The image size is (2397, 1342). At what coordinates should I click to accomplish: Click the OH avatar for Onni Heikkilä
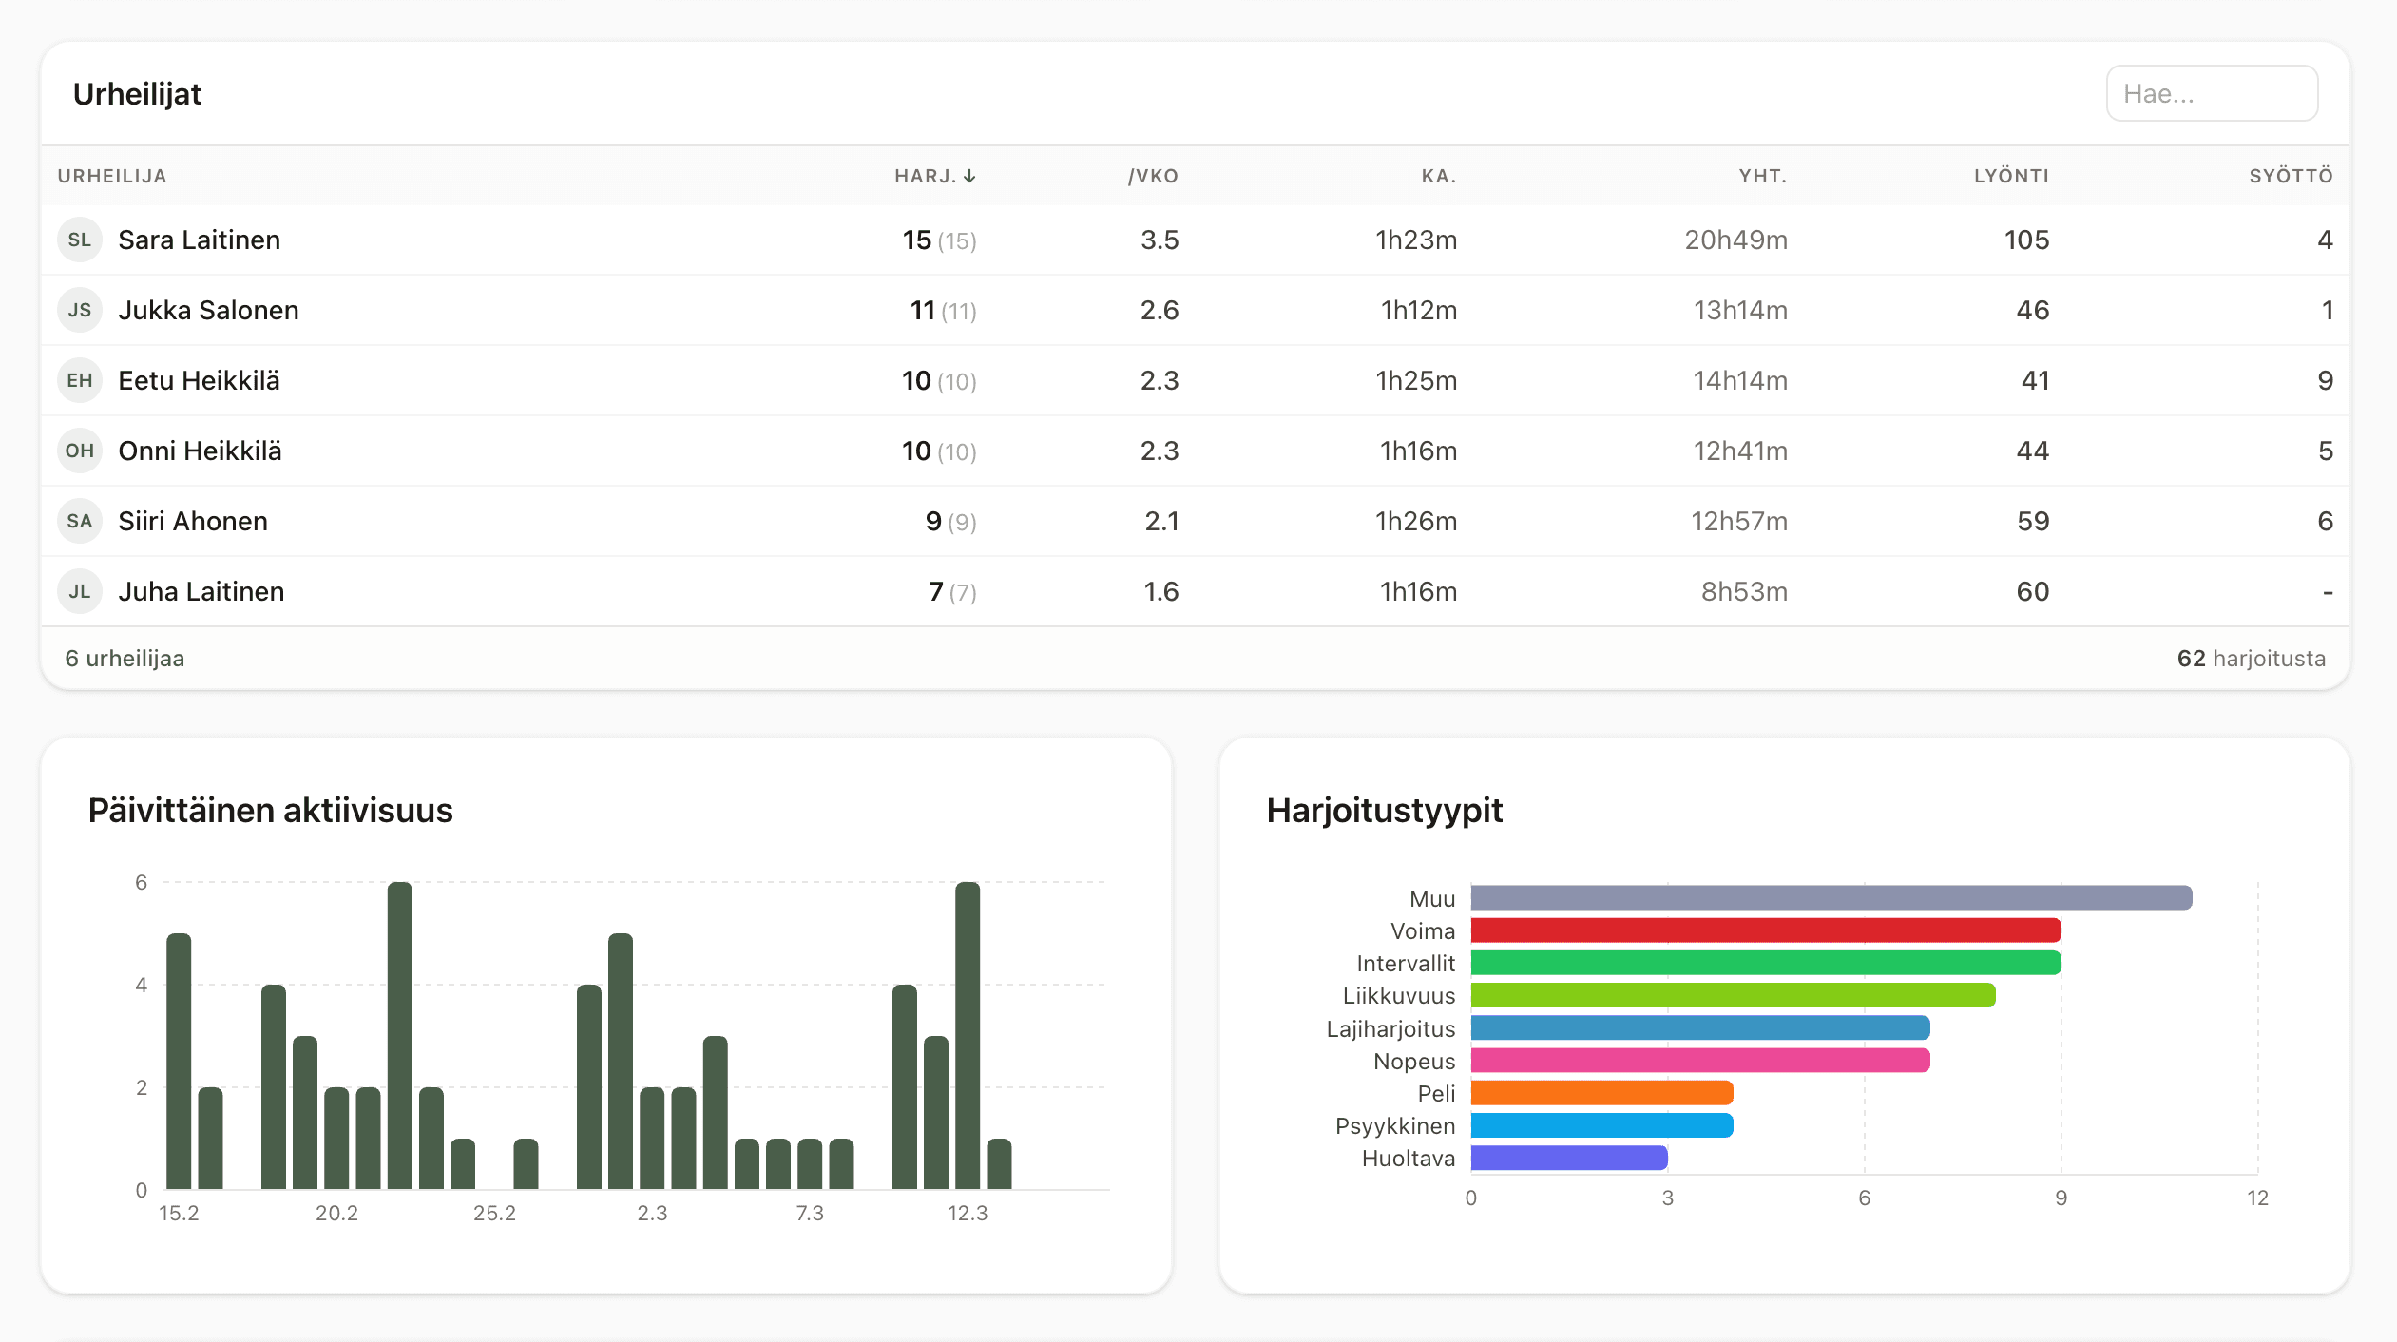tap(80, 451)
